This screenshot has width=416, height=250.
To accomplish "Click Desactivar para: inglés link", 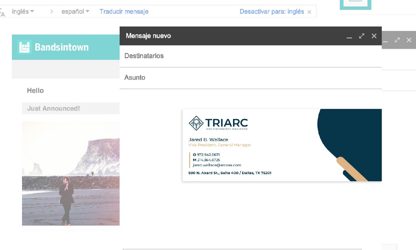I will pyautogui.click(x=272, y=12).
